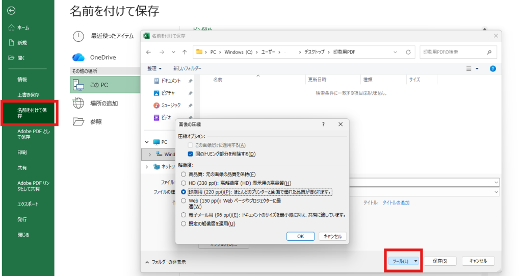Open the 共有 page
522x276 pixels.
pos(22,168)
